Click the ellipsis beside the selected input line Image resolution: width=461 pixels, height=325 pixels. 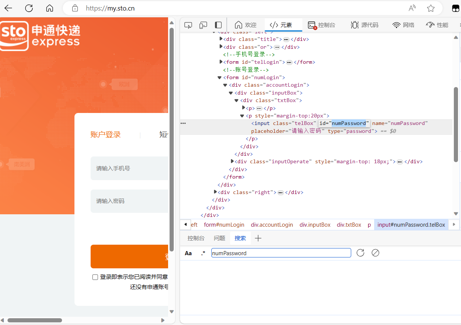(x=183, y=123)
